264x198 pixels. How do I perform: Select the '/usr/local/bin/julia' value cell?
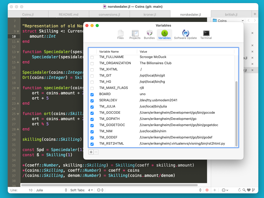pos(153,106)
